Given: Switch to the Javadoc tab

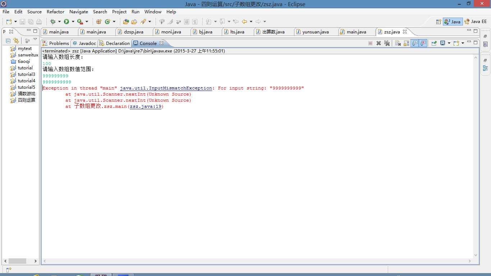Looking at the screenshot, I should [84, 43].
